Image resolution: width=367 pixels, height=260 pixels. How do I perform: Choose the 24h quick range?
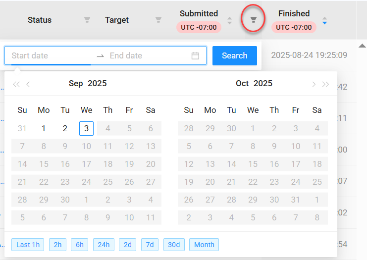point(103,245)
